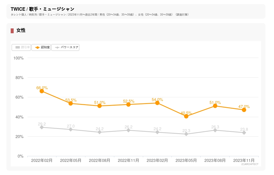Toggle the 誘引率 legend series
Screen dimensions: 274x175
[21, 47]
